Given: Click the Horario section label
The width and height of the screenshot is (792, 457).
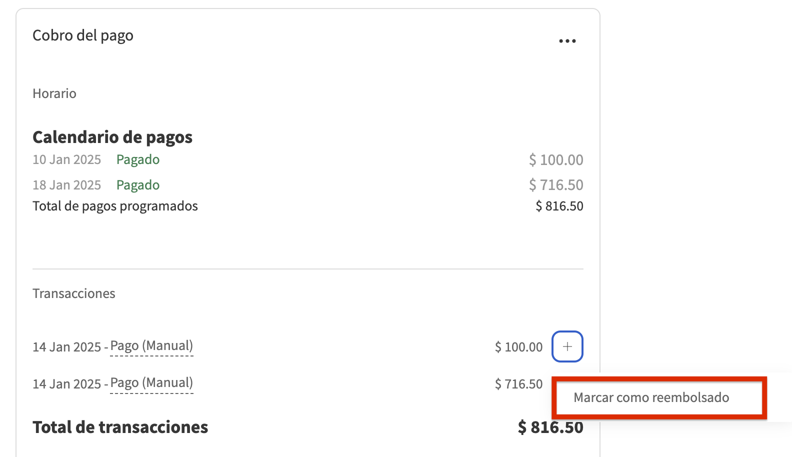Looking at the screenshot, I should 54,93.
